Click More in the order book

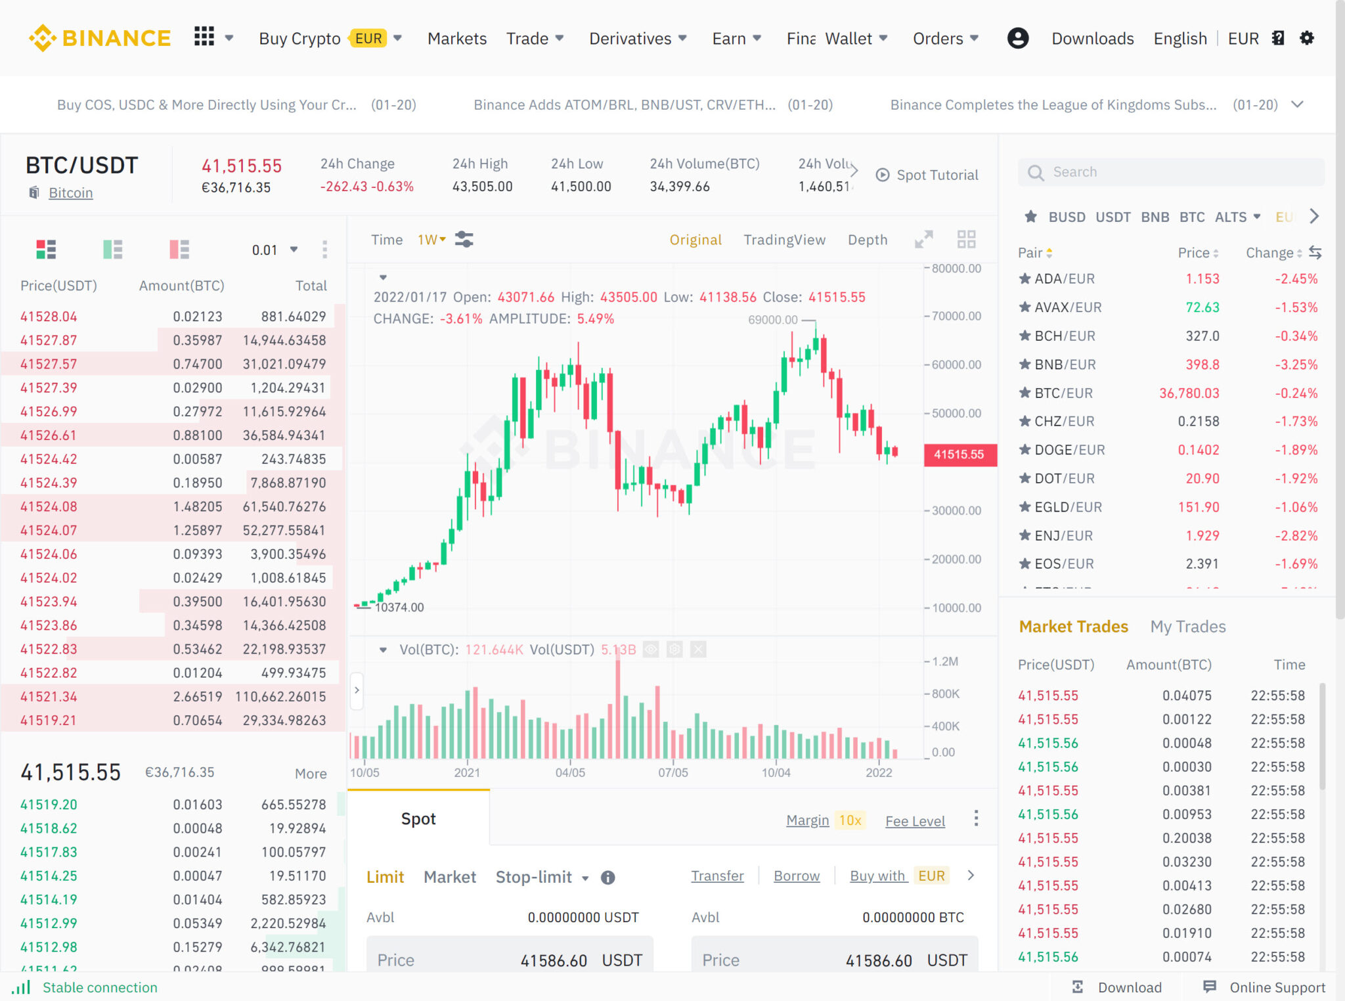[311, 774]
